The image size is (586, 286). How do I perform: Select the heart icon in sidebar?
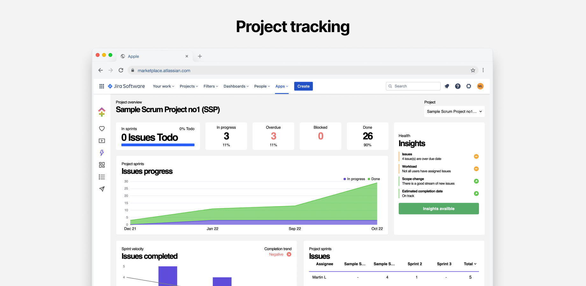[102, 129]
